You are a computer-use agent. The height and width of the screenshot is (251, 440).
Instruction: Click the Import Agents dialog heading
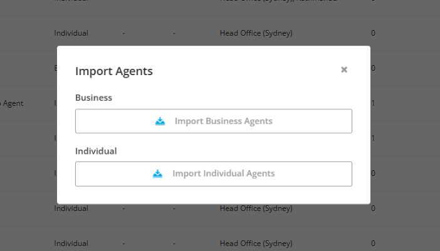(114, 71)
